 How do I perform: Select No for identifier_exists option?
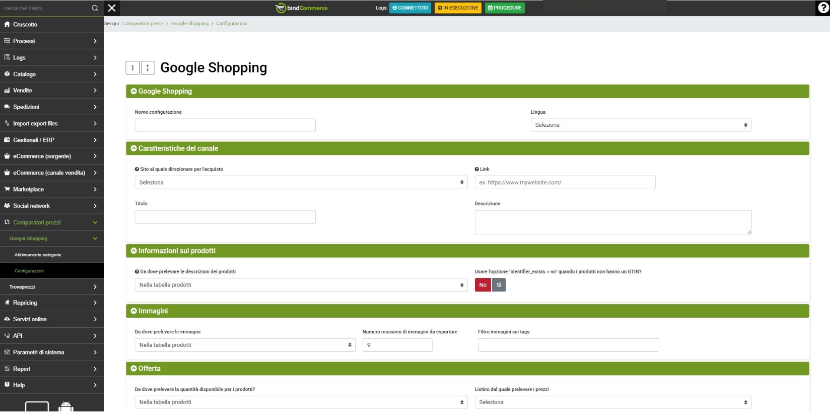pyautogui.click(x=483, y=285)
